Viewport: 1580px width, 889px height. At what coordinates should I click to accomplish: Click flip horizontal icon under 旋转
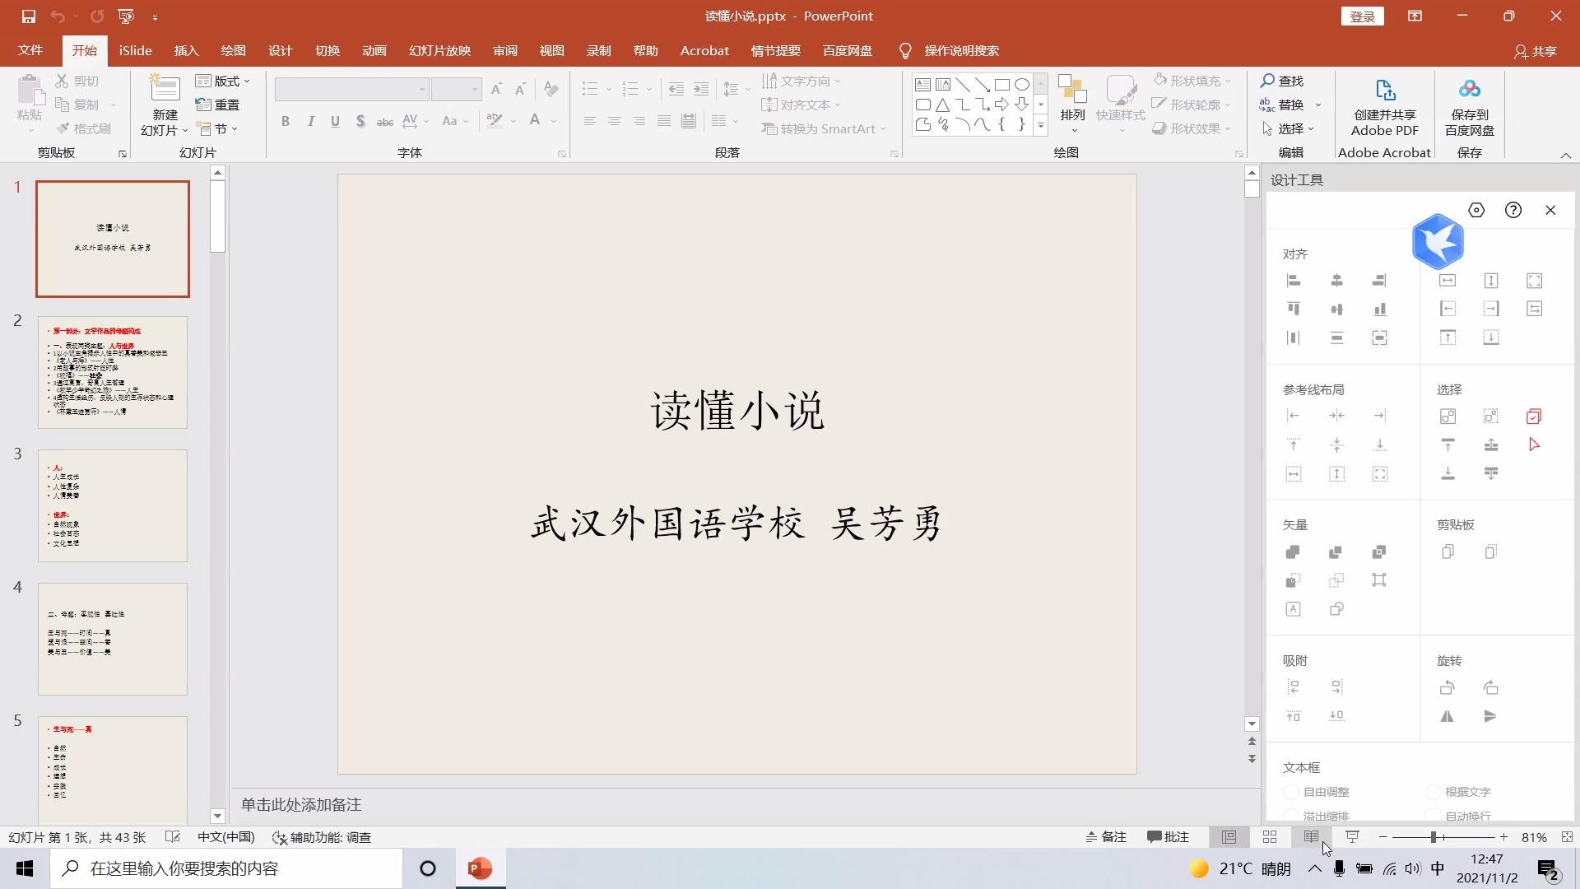(1448, 716)
